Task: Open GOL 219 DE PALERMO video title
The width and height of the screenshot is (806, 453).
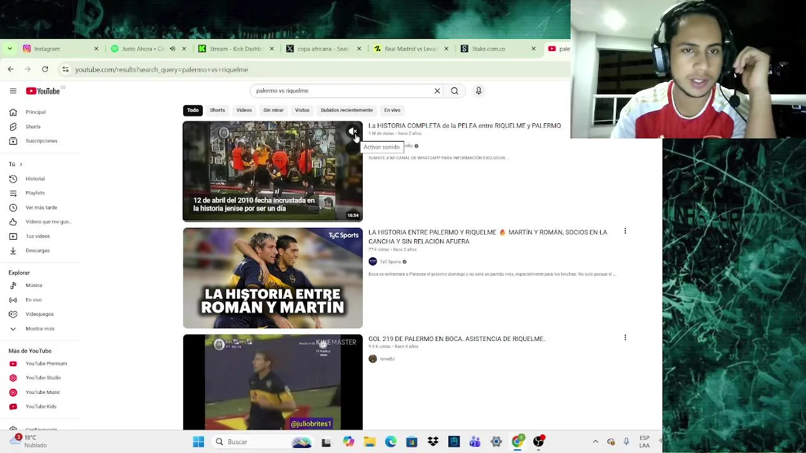Action: point(457,338)
